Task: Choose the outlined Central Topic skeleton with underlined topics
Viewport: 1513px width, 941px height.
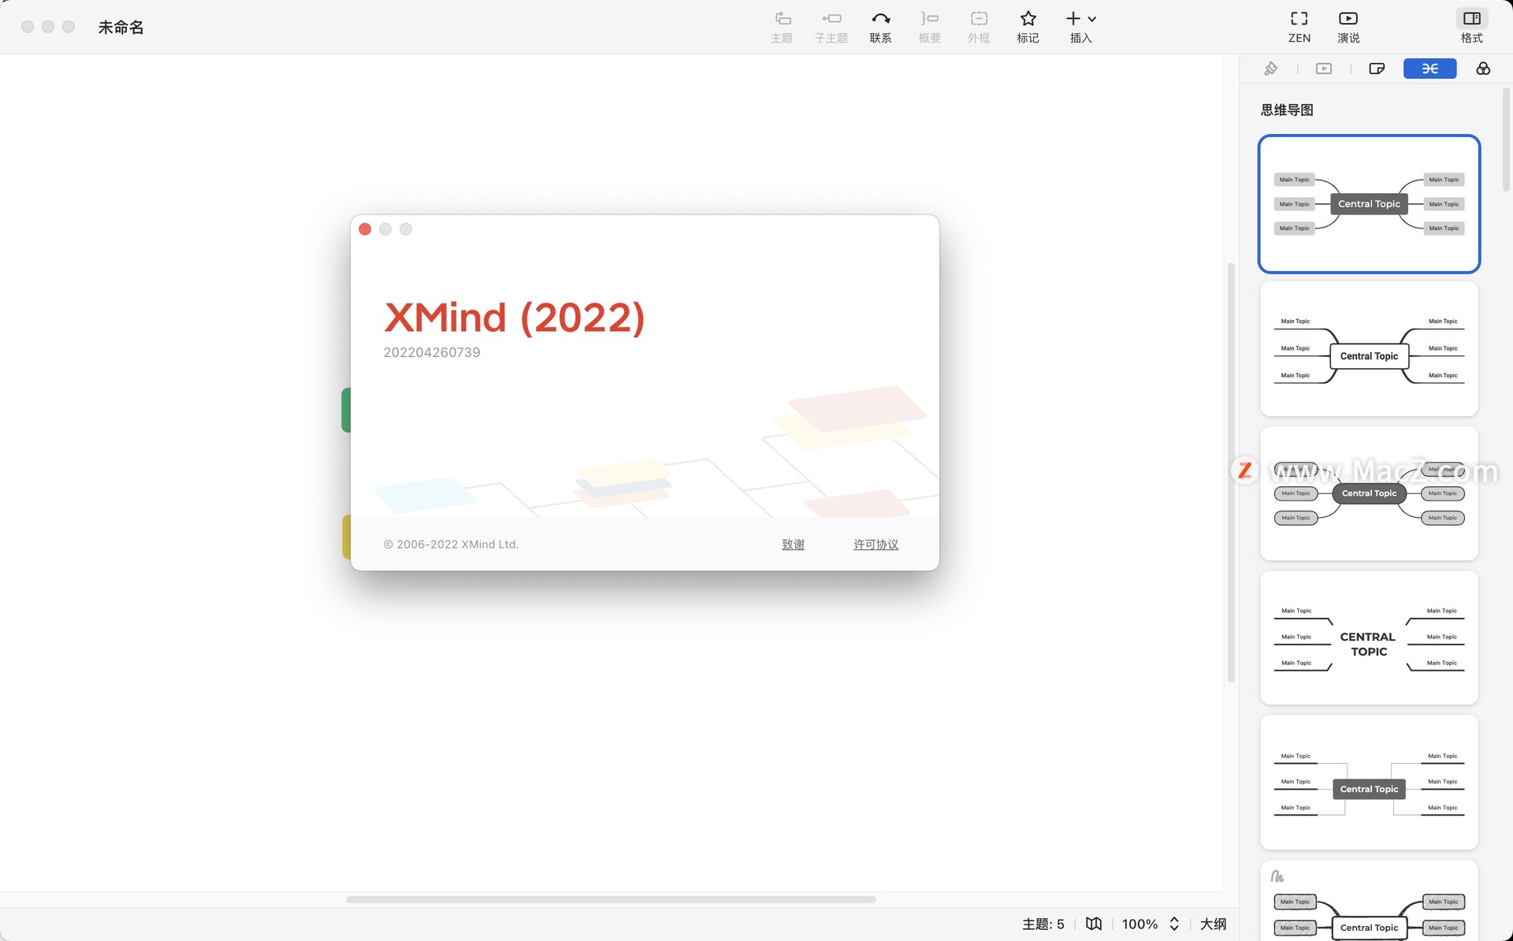Action: coord(1369,349)
